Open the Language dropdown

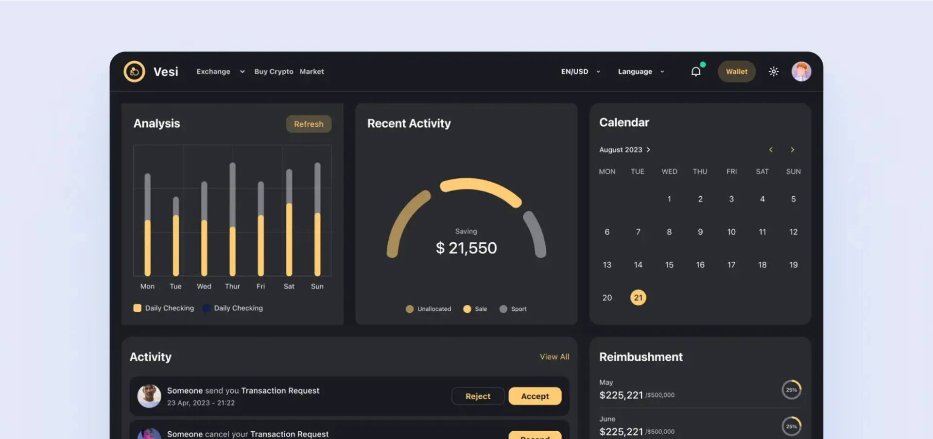(641, 71)
